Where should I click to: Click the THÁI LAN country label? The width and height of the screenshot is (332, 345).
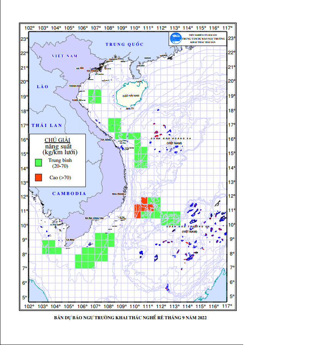pos(46,125)
